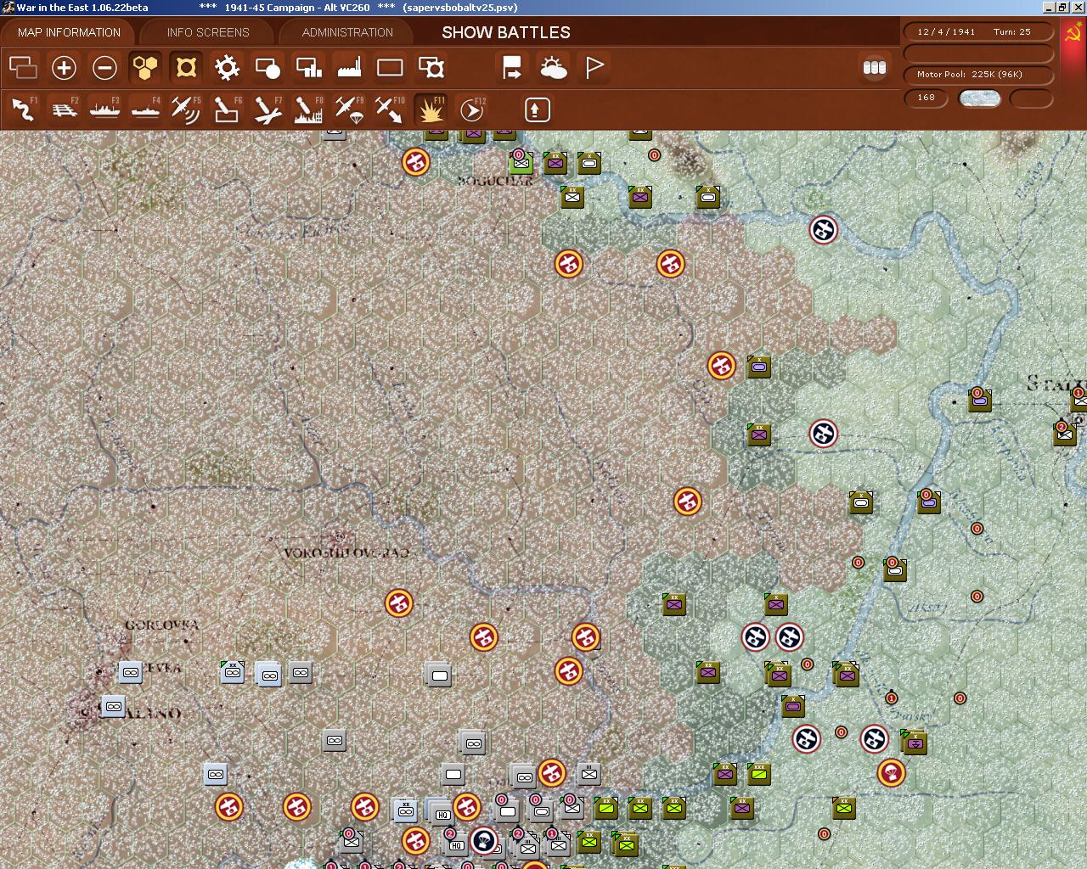Viewport: 1087px width, 869px height.
Task: Click the F12 end turn icon
Action: 471,110
